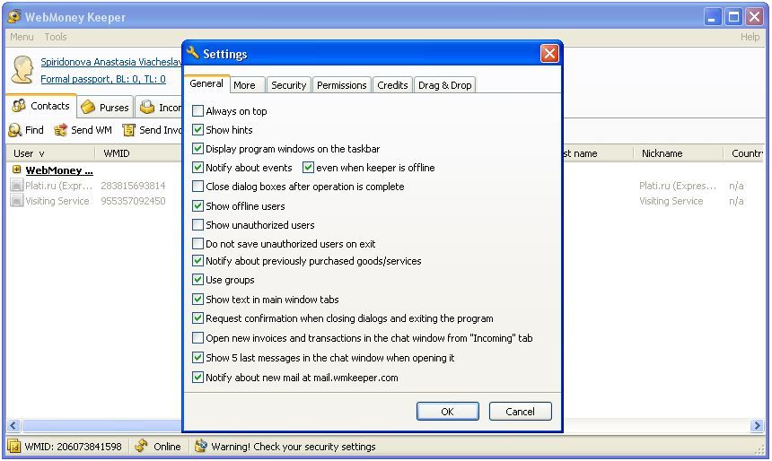
Task: Click the WMID status bar icon
Action: [13, 447]
